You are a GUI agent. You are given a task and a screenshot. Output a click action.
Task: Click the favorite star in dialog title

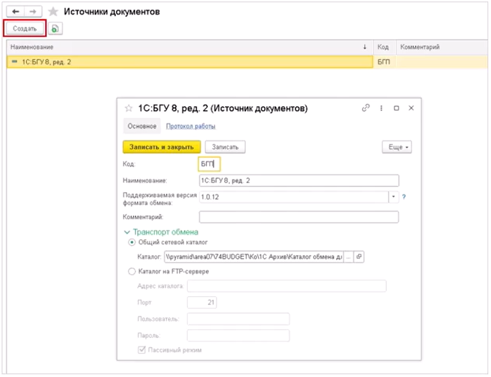(130, 108)
